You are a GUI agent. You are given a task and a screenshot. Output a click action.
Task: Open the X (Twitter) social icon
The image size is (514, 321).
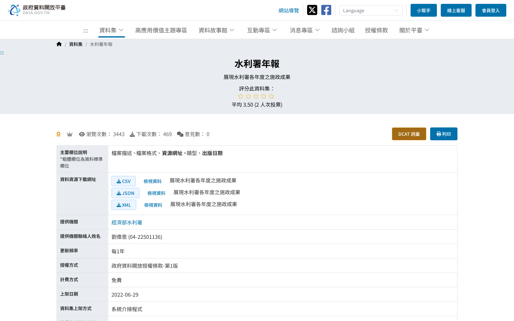pos(312,10)
